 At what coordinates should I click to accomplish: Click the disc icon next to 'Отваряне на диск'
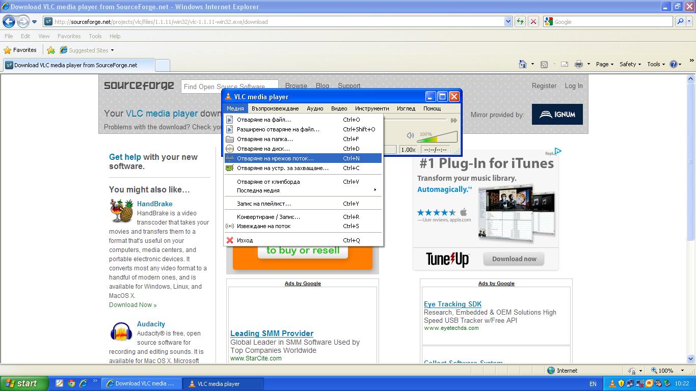click(230, 149)
